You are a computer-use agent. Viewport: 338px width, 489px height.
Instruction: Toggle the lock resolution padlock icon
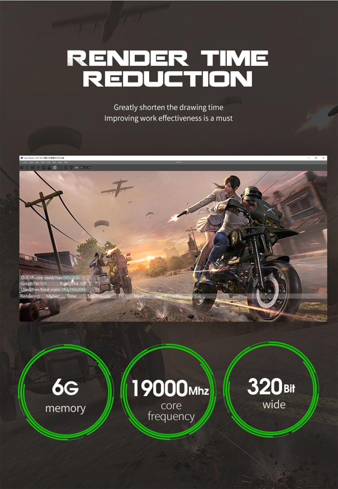[x=49, y=168]
